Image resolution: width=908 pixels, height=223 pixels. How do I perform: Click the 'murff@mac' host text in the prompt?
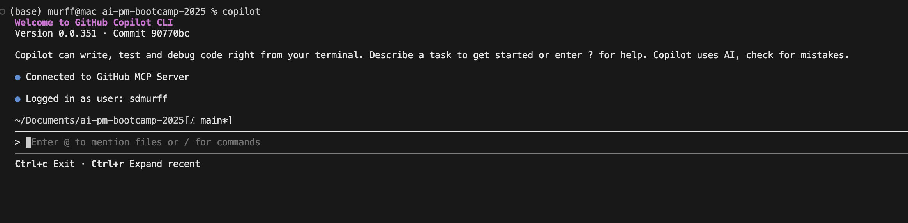(72, 12)
